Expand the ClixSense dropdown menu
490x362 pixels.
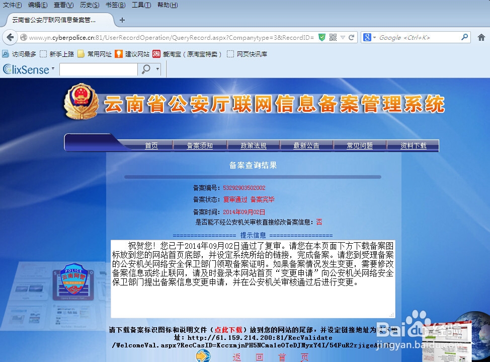click(x=52, y=69)
